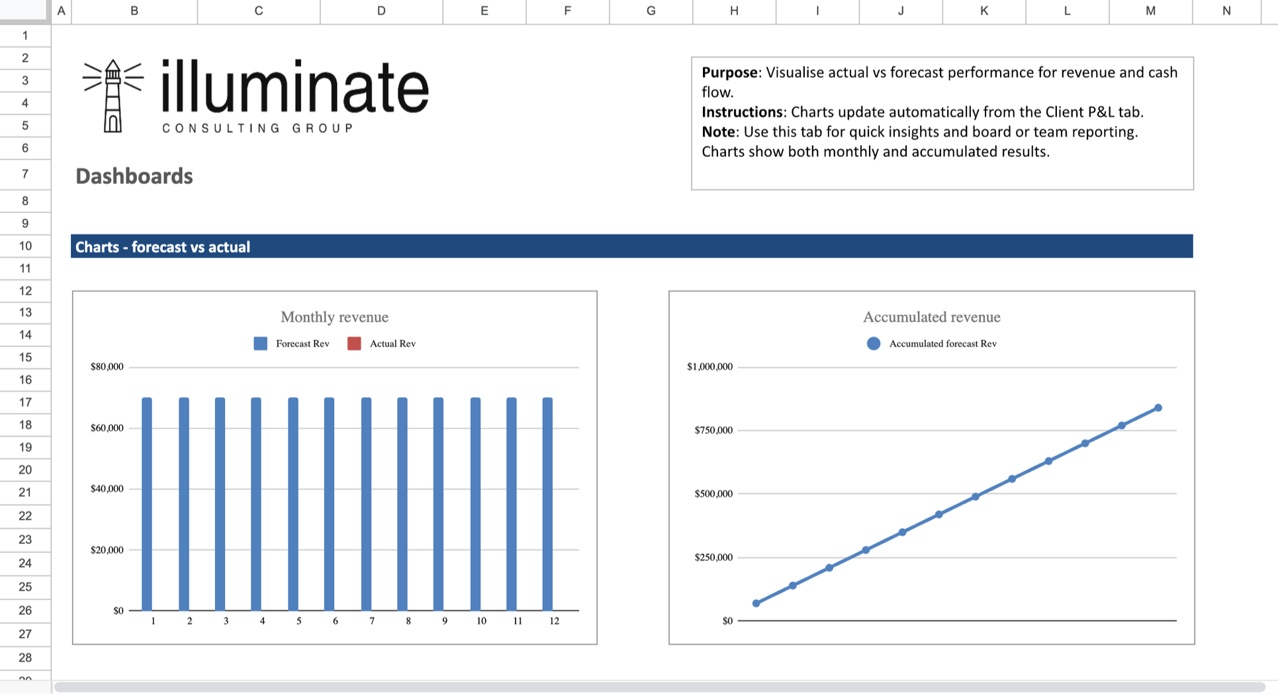This screenshot has width=1278, height=694.
Task: Click the Accumulated forecast Rev legend dot
Action: [x=874, y=343]
